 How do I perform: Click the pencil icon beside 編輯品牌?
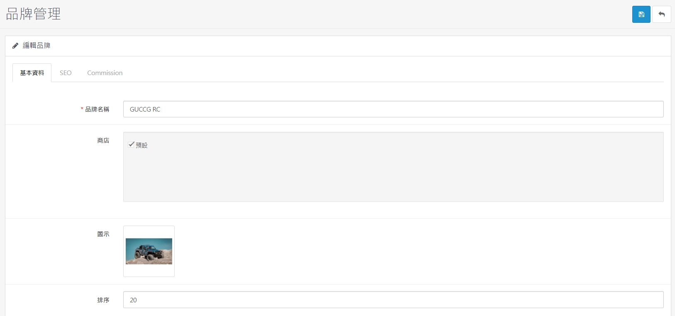tap(15, 46)
